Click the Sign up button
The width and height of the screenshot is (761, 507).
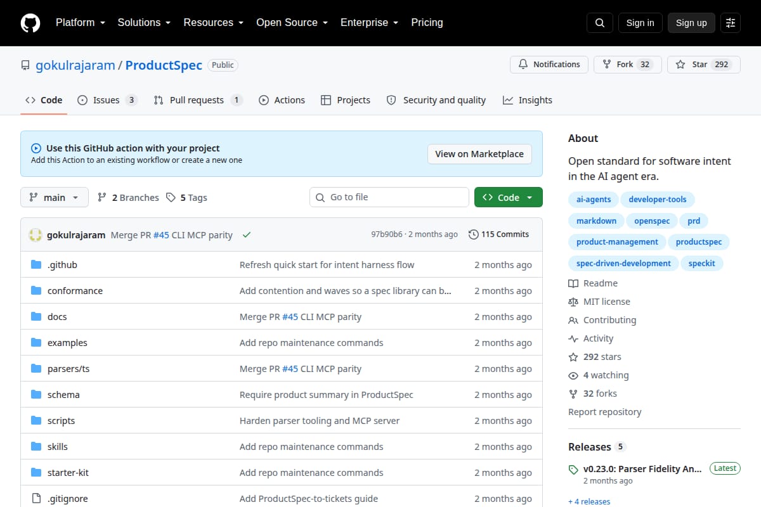691,23
